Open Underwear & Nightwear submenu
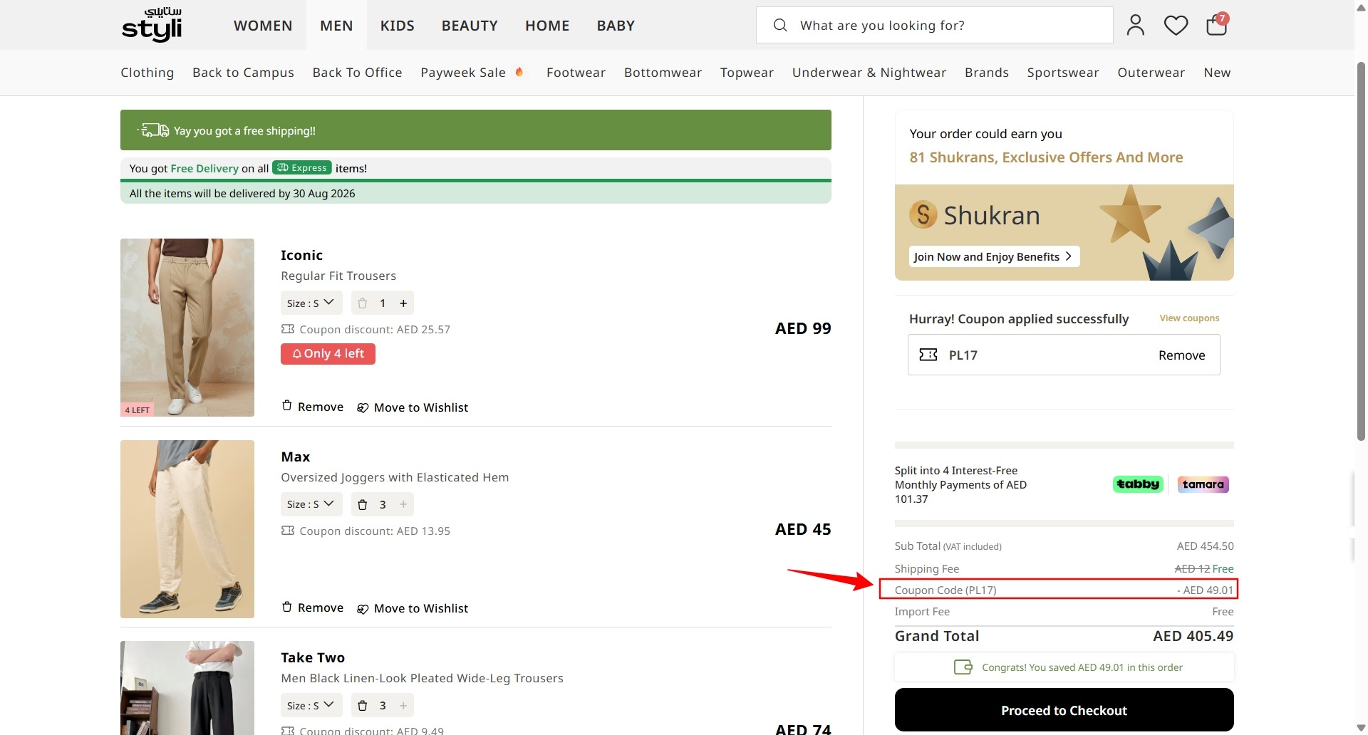The width and height of the screenshot is (1368, 735). click(x=869, y=73)
